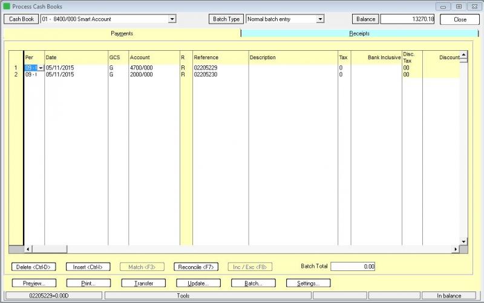Image resolution: width=484 pixels, height=303 pixels.
Task: Click the Reconcile F7 button
Action: [197, 267]
